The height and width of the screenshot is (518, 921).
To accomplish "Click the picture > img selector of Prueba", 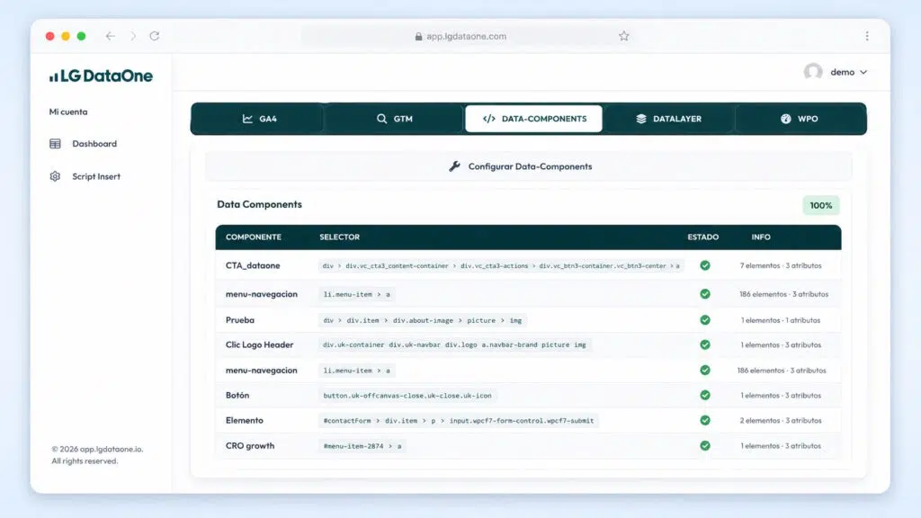I will [422, 320].
